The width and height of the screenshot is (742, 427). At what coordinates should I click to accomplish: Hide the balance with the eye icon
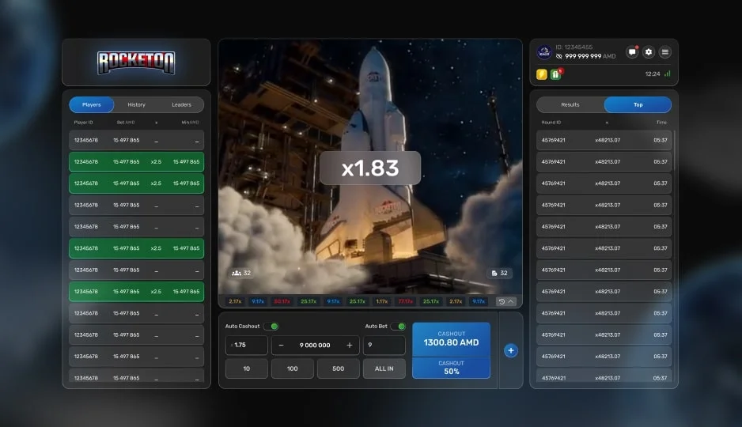tap(558, 56)
